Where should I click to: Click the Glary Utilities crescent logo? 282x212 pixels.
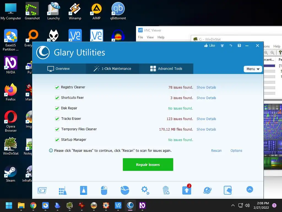(x=43, y=52)
